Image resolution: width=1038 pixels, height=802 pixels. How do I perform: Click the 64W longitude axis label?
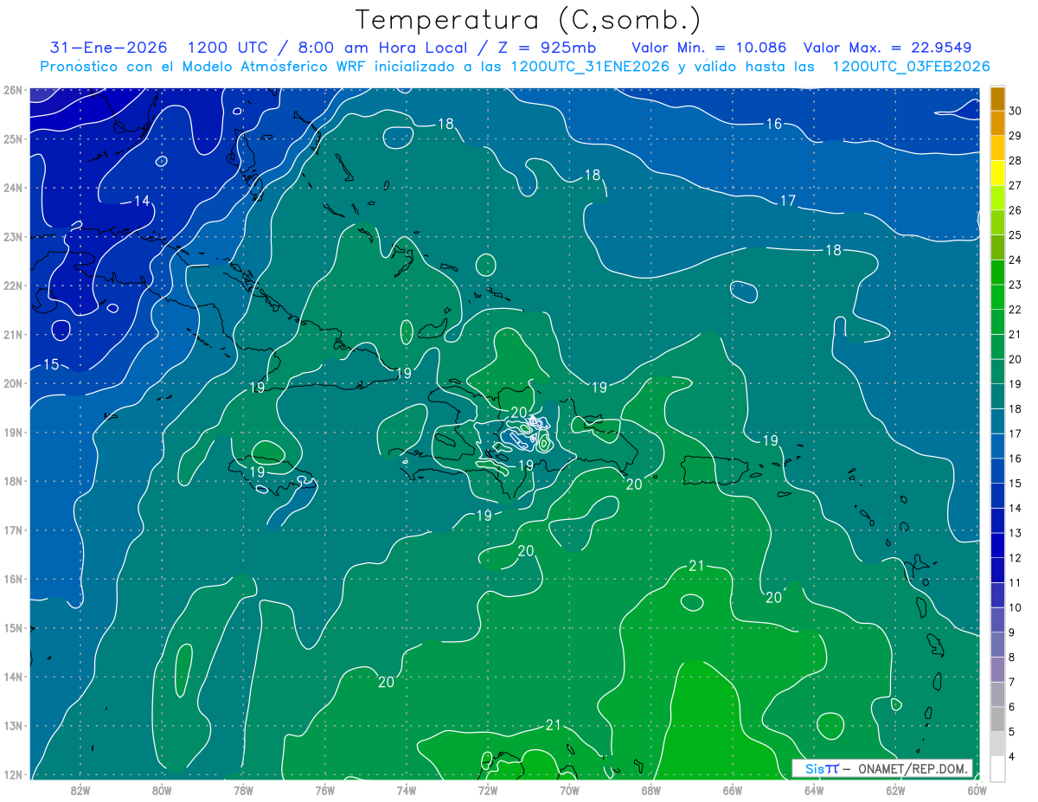tap(814, 790)
